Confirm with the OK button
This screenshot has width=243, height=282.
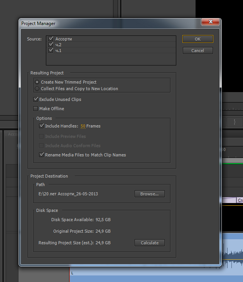point(197,39)
